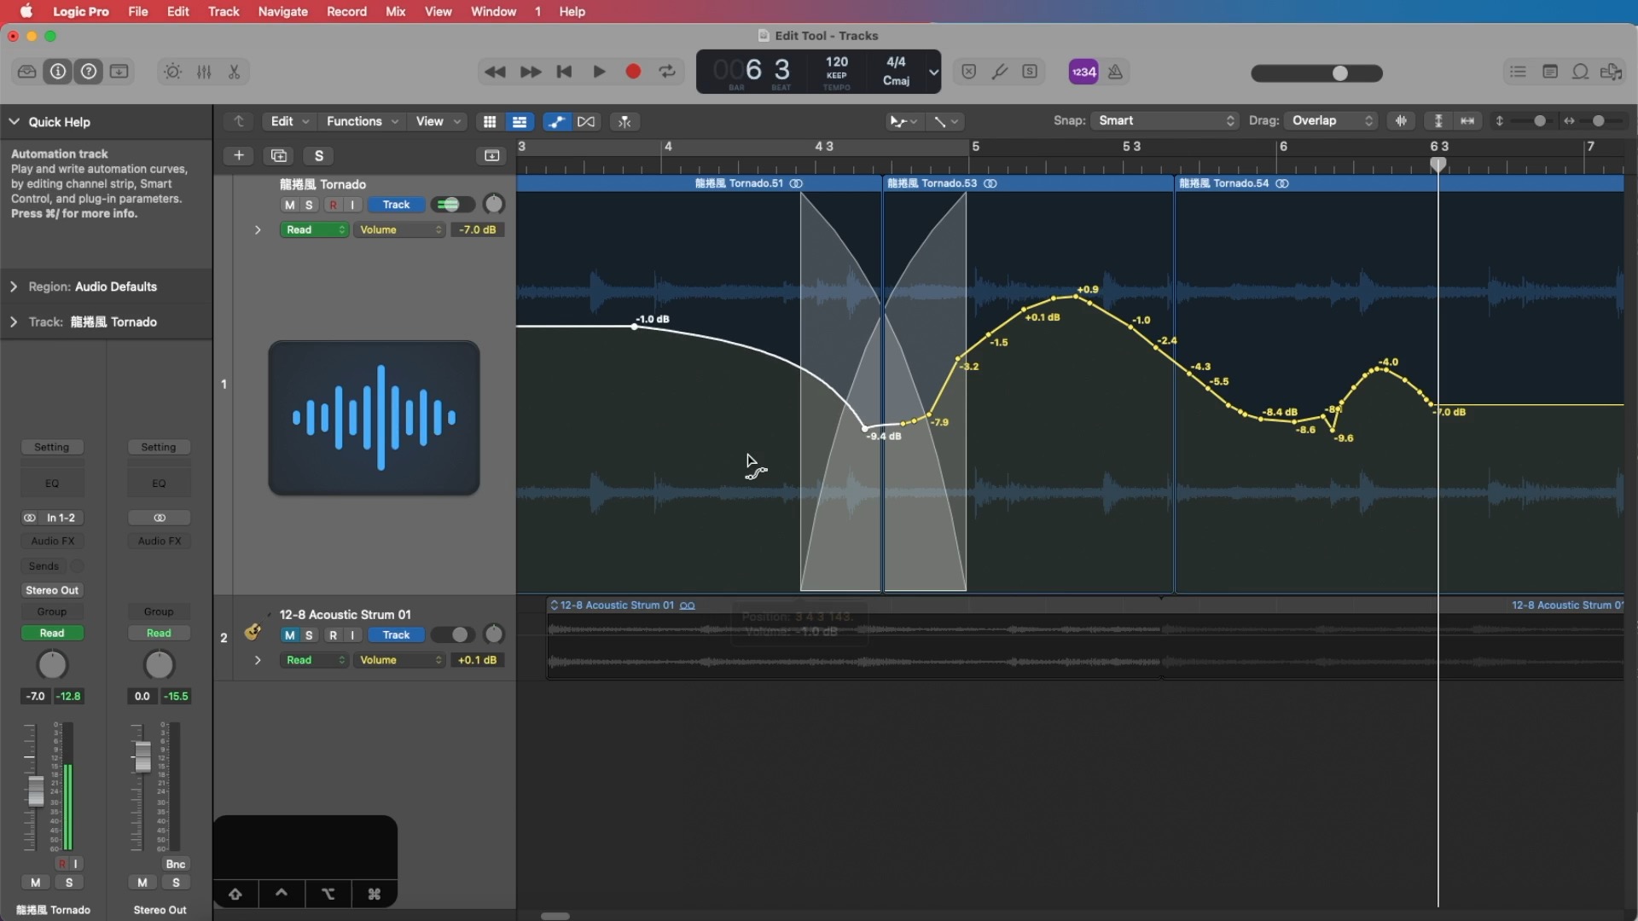Switch to grid view button

point(490,122)
